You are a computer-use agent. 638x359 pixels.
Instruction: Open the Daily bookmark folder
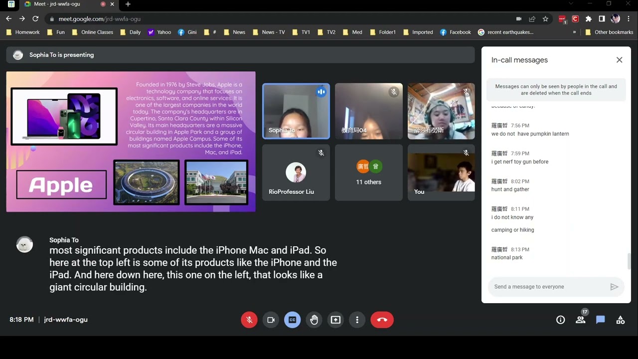click(x=130, y=32)
